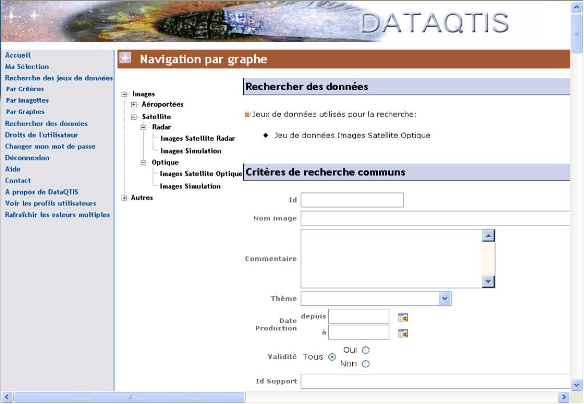Open Rechercher des données in sidebar
584x404 pixels.
click(46, 124)
